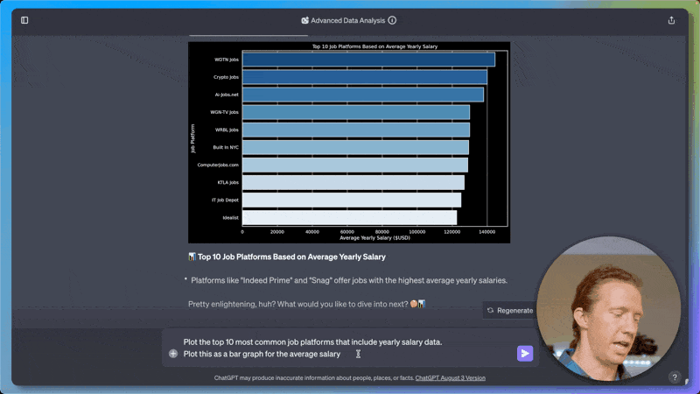This screenshot has width=700, height=394.
Task: Click the 'Ai-Jobs.net' chart label
Action: [x=227, y=95]
